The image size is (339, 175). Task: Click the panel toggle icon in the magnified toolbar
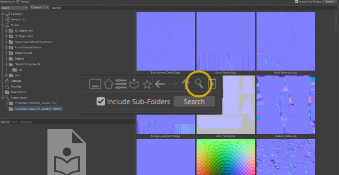95,84
